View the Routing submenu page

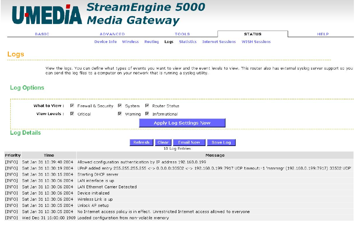(152, 42)
